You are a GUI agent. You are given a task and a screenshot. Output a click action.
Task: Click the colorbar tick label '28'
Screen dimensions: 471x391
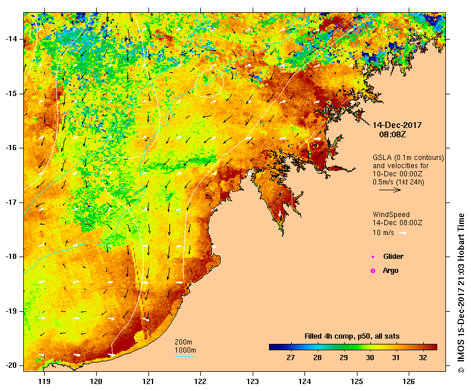tap(317, 358)
